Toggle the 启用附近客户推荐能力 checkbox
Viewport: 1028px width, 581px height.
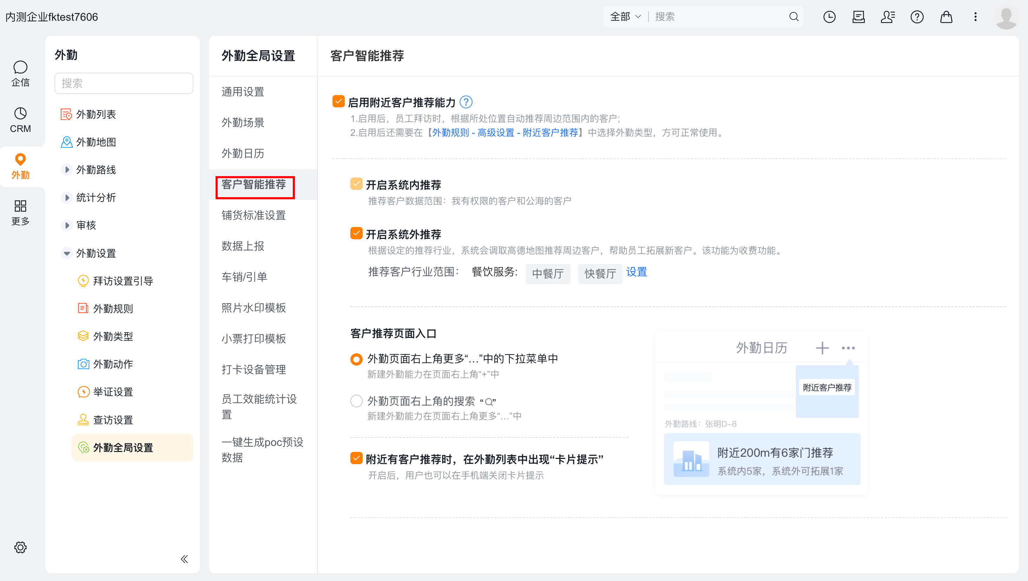pos(338,101)
